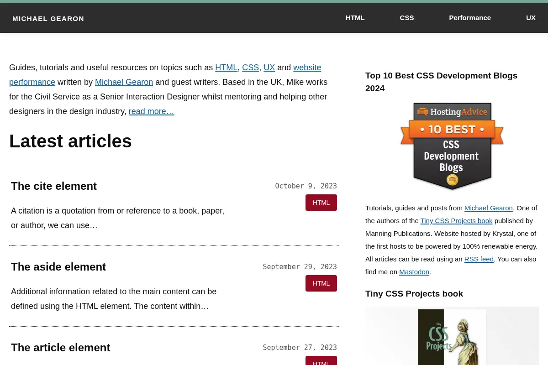Open the HTML navigation menu item
The image size is (548, 365).
tap(355, 18)
